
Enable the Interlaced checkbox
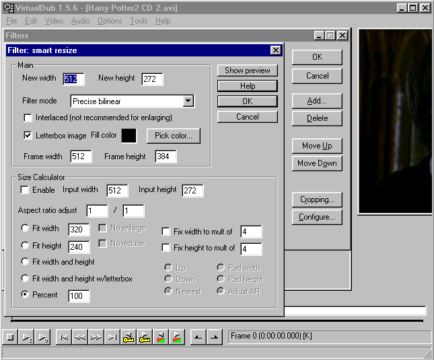[28, 118]
